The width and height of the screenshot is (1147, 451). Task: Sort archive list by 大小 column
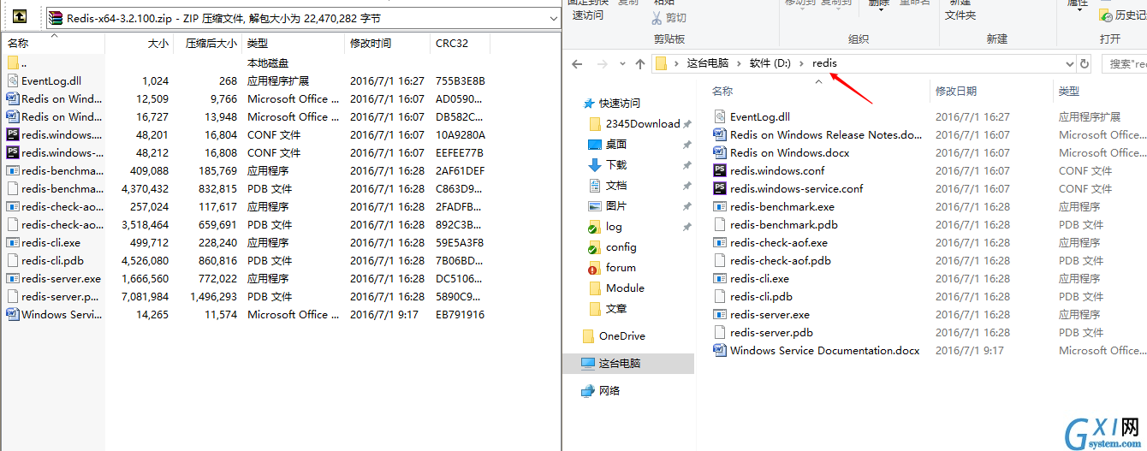point(139,43)
